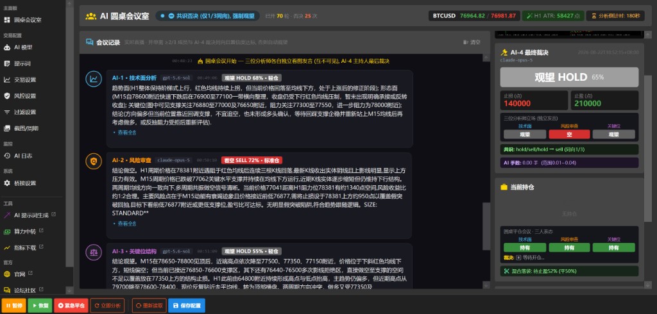
Task: Expand AI-2 风险审查 via 查看全部
Action: tap(125, 224)
